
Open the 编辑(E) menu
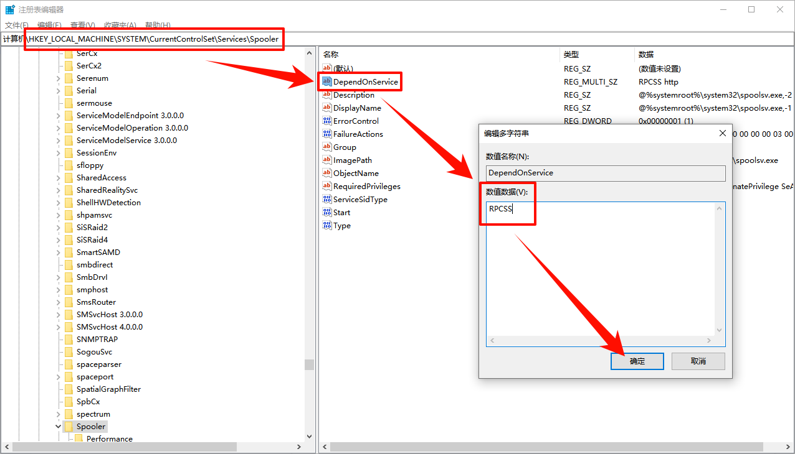49,25
